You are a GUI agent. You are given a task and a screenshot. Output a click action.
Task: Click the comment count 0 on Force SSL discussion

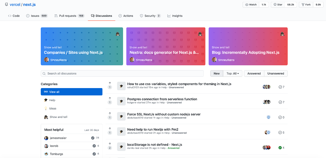tap(281, 117)
